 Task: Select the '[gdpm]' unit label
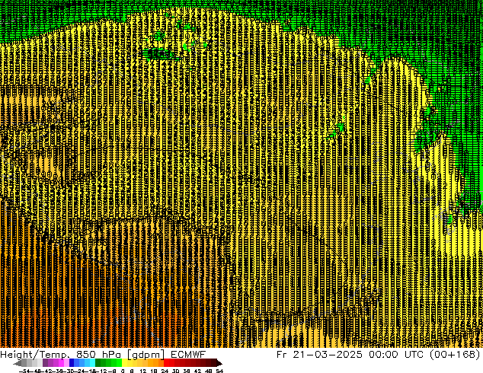[x=146, y=355]
